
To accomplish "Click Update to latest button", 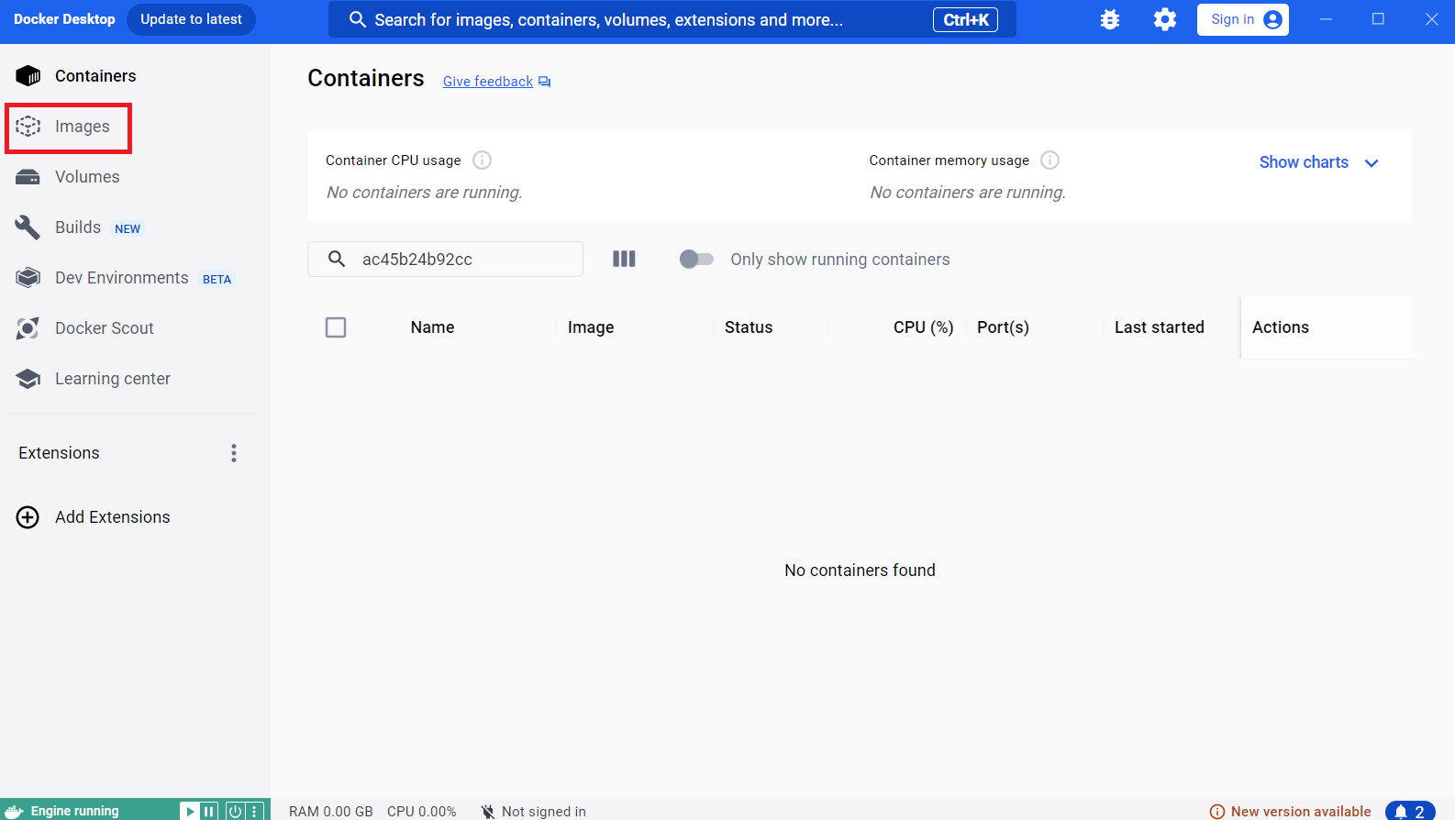I will pyautogui.click(x=191, y=19).
